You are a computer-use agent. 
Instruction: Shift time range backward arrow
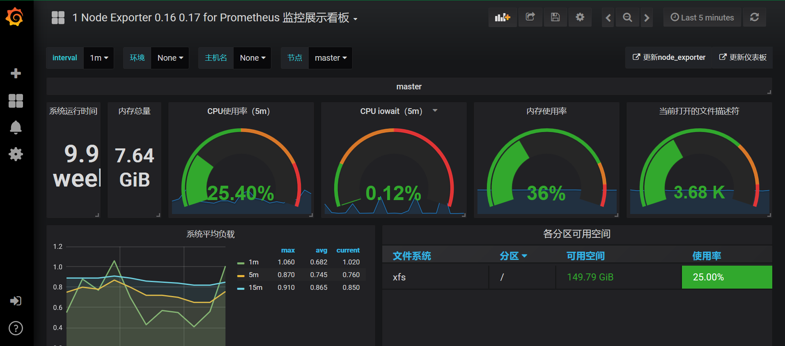point(608,18)
